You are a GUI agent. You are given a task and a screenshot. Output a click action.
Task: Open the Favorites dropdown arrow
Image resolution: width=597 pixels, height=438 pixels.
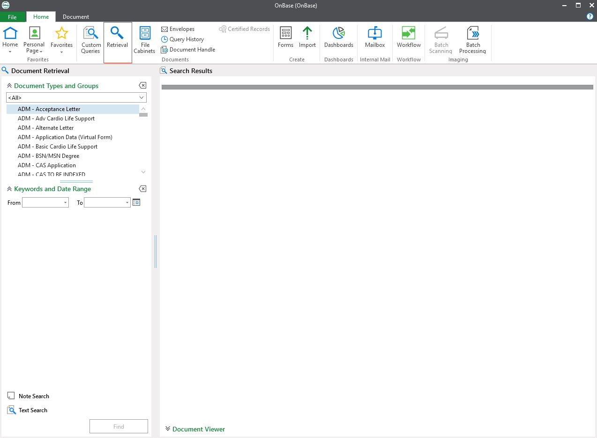coord(61,52)
